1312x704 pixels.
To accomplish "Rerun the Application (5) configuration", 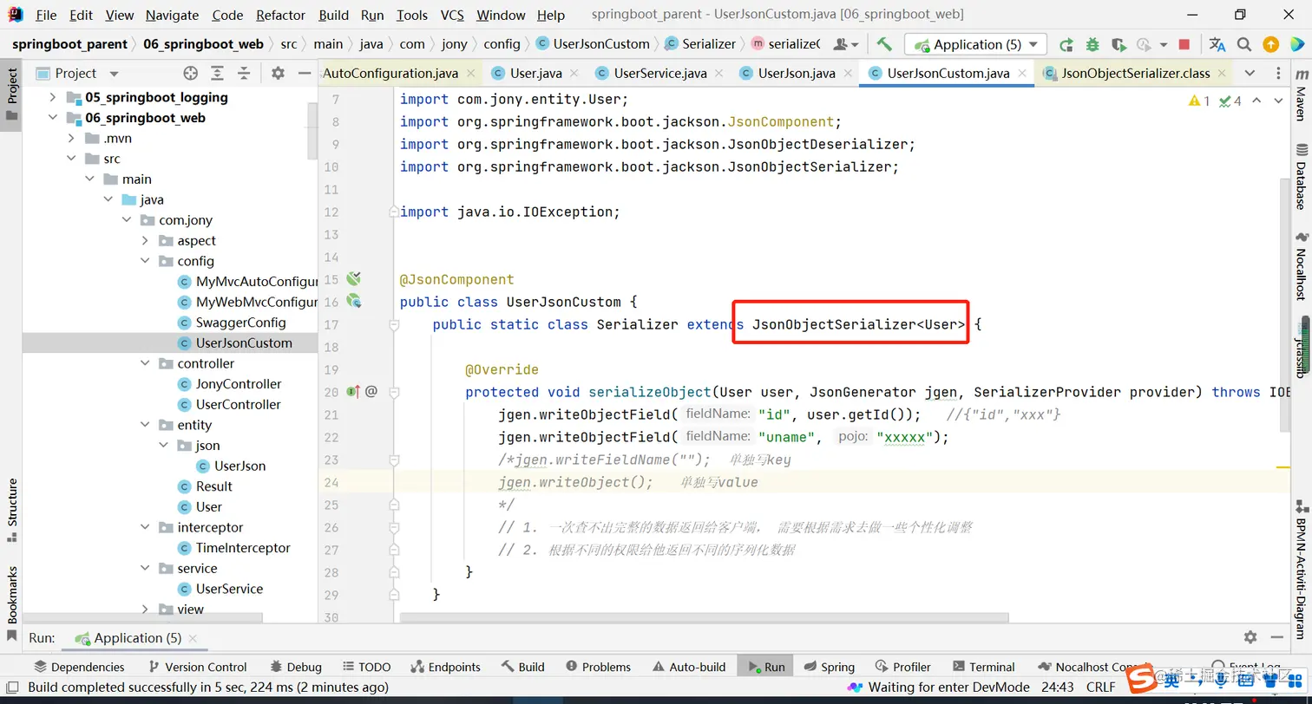I will click(1066, 44).
